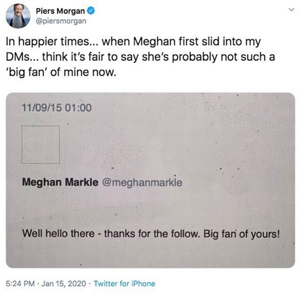Viewport: 303px width, 296px height.
Task: Open the Twitter for iPhone source link
Action: pos(124,284)
